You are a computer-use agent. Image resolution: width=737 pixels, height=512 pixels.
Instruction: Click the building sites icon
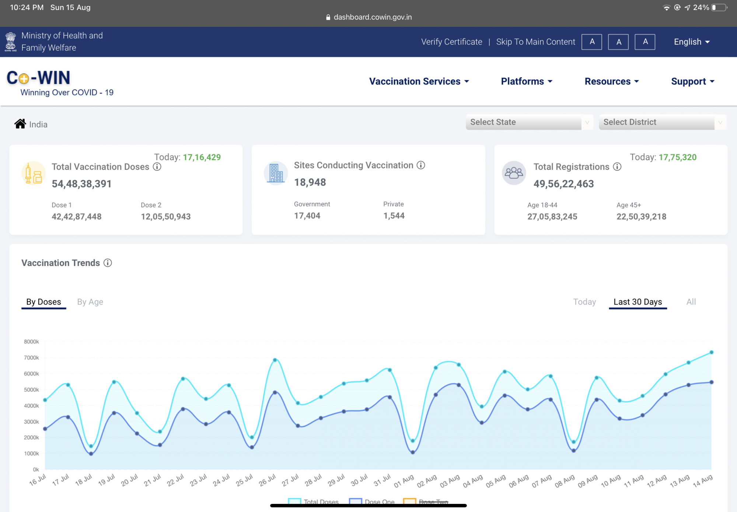click(x=276, y=173)
